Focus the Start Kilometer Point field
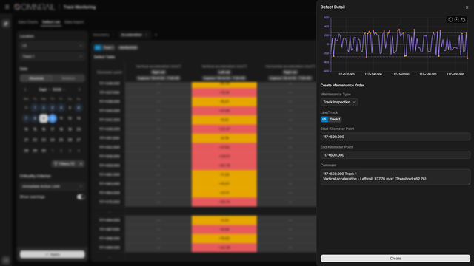Viewport: 474px width, 266px height. (x=395, y=137)
